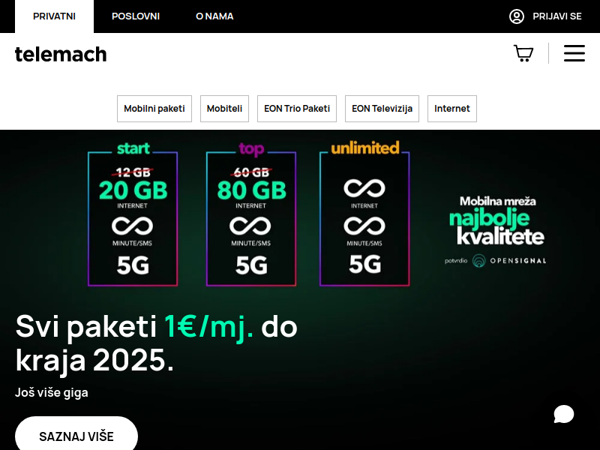Image resolution: width=600 pixels, height=450 pixels.
Task: Click the telemach logo
Action: click(x=61, y=54)
